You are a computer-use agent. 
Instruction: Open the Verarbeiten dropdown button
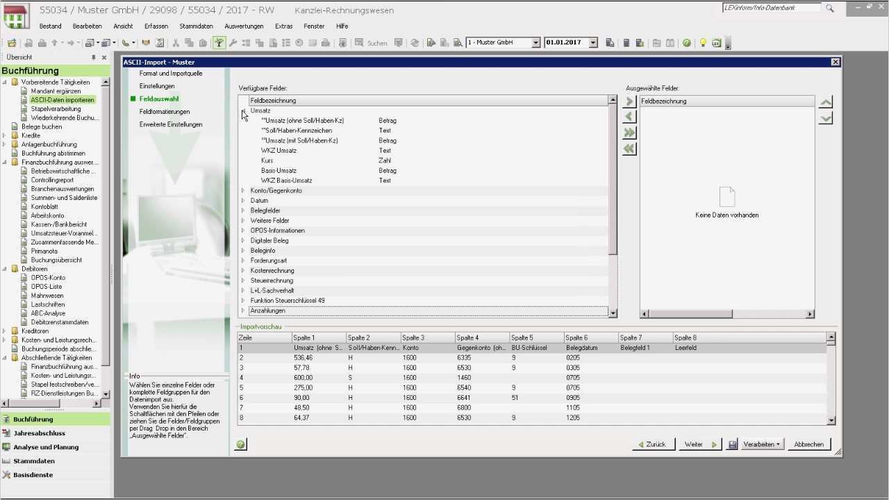click(x=762, y=444)
